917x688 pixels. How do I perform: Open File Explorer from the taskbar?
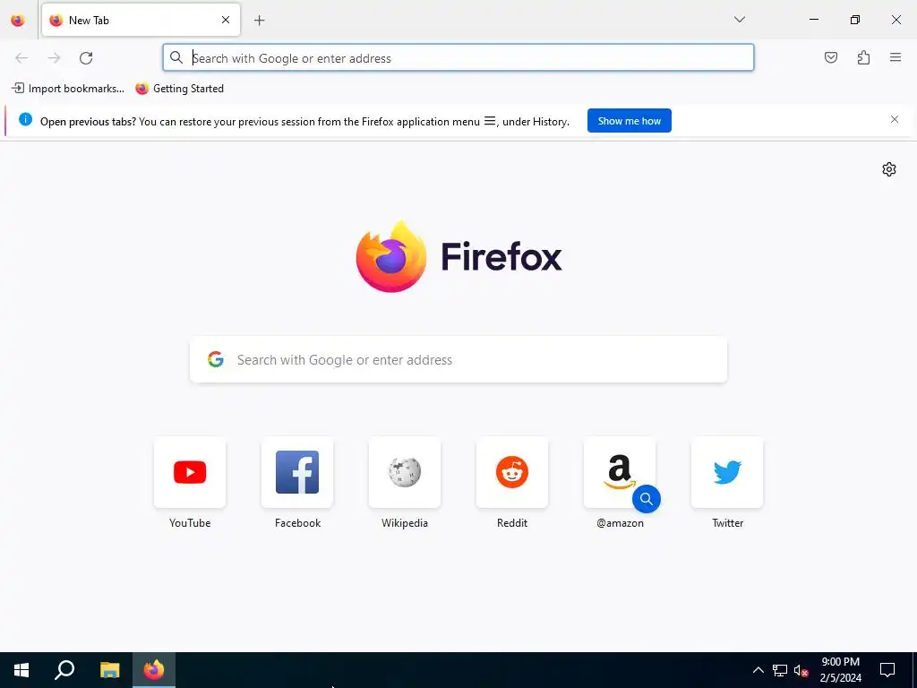pyautogui.click(x=109, y=670)
